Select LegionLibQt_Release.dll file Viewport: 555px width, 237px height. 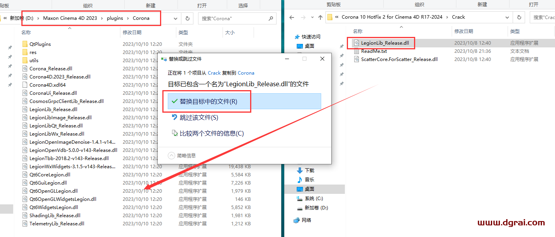56,125
